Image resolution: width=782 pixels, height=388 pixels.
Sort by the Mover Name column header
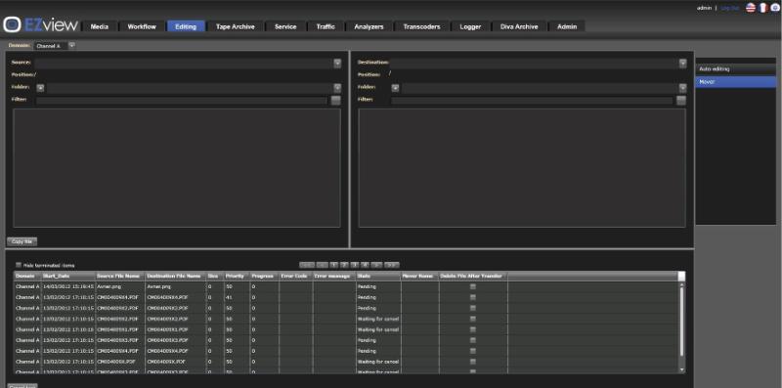click(419, 276)
